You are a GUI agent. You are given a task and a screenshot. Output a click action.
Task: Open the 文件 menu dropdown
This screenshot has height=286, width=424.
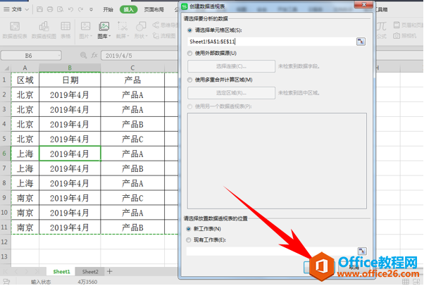[x=16, y=10]
